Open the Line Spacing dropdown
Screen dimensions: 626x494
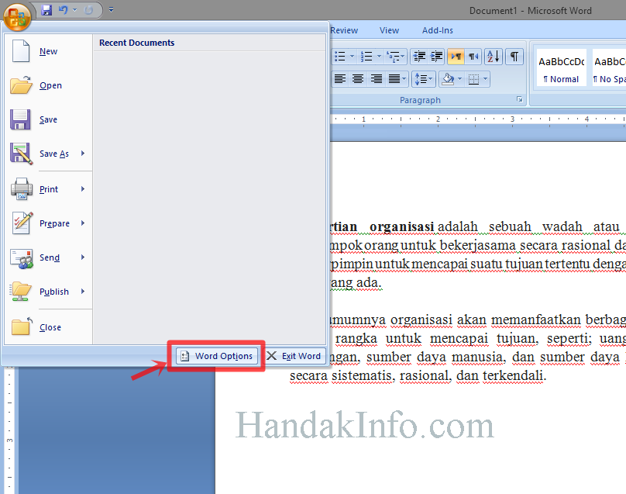click(x=423, y=79)
